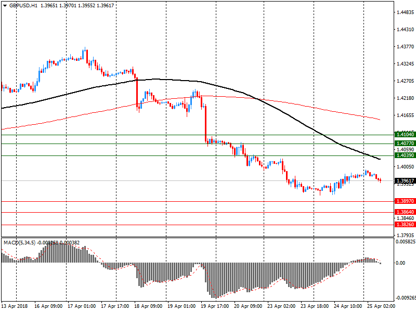Click the 23 Apr 18:00 time axis label

click(315, 306)
